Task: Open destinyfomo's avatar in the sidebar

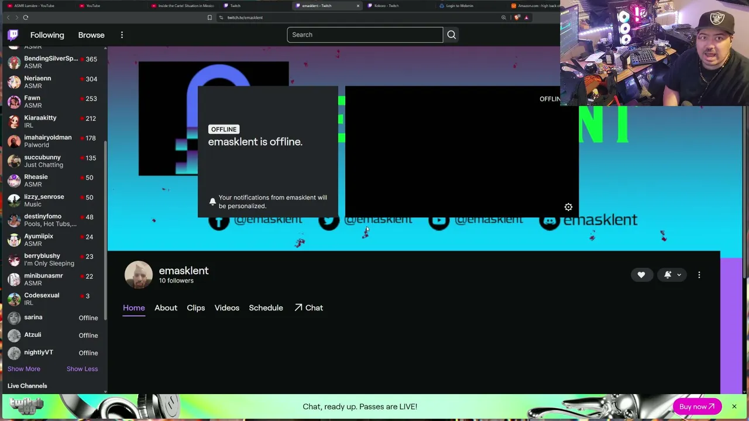Action: (x=14, y=220)
